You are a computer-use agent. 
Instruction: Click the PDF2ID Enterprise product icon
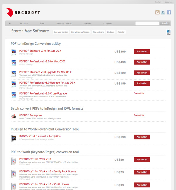click(13, 116)
